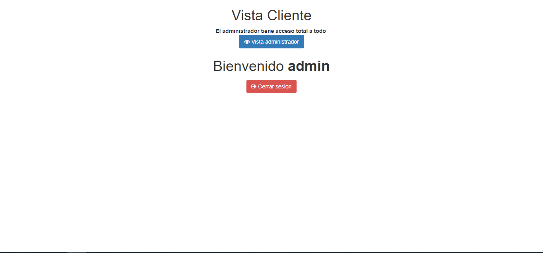Image resolution: width=543 pixels, height=253 pixels.
Task: Click the sign-out arrow icon on Cerrar sesion
Action: [x=254, y=86]
